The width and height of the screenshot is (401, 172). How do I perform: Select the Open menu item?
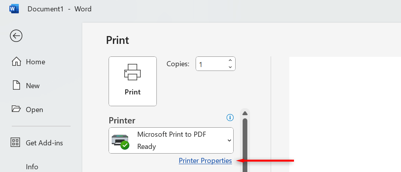pyautogui.click(x=34, y=109)
